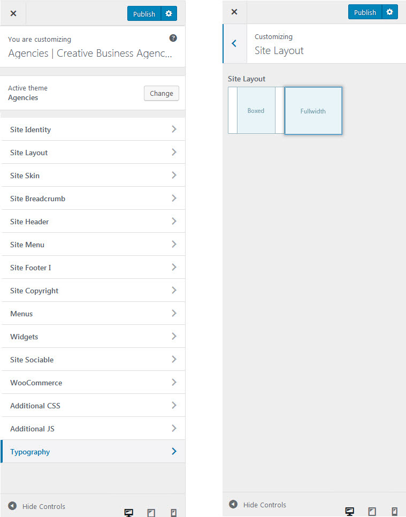406x517 pixels.
Task: Click Publish in the Site Layout panel
Action: coord(365,12)
